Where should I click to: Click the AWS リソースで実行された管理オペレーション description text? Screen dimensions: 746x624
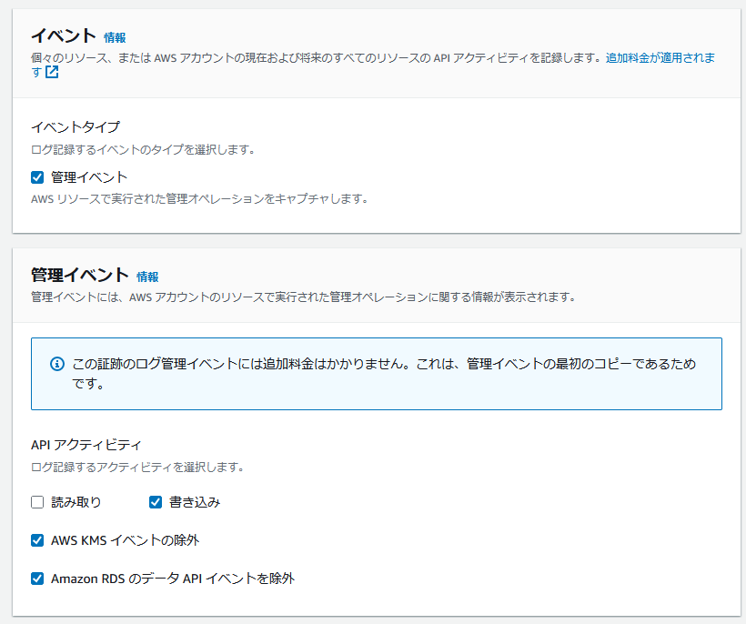coord(199,199)
